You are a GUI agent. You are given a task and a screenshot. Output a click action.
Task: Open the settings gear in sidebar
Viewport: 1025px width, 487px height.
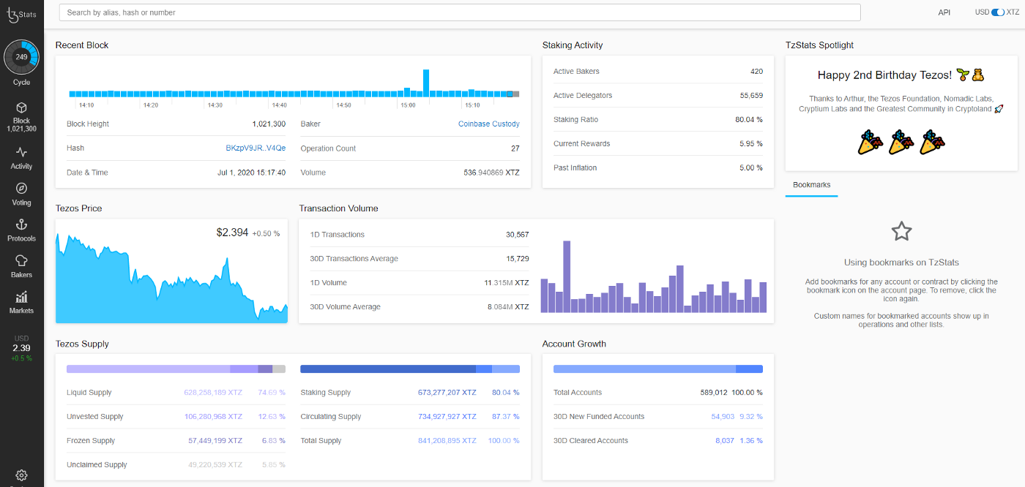pos(21,476)
